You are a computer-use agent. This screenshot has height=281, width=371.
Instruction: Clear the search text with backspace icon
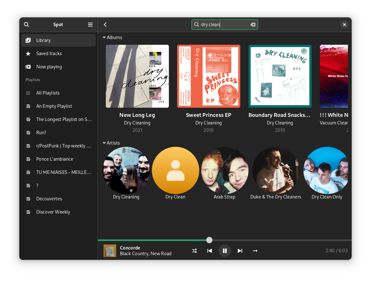tap(253, 25)
